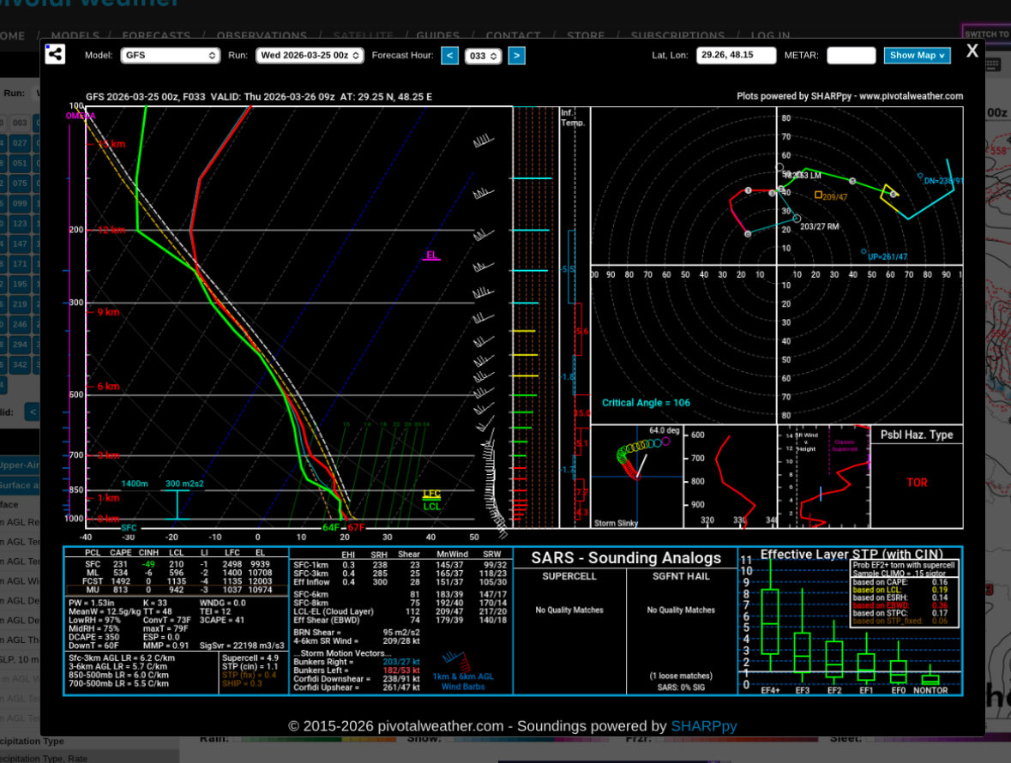Click the 203/27 RM hodograph label

[820, 227]
